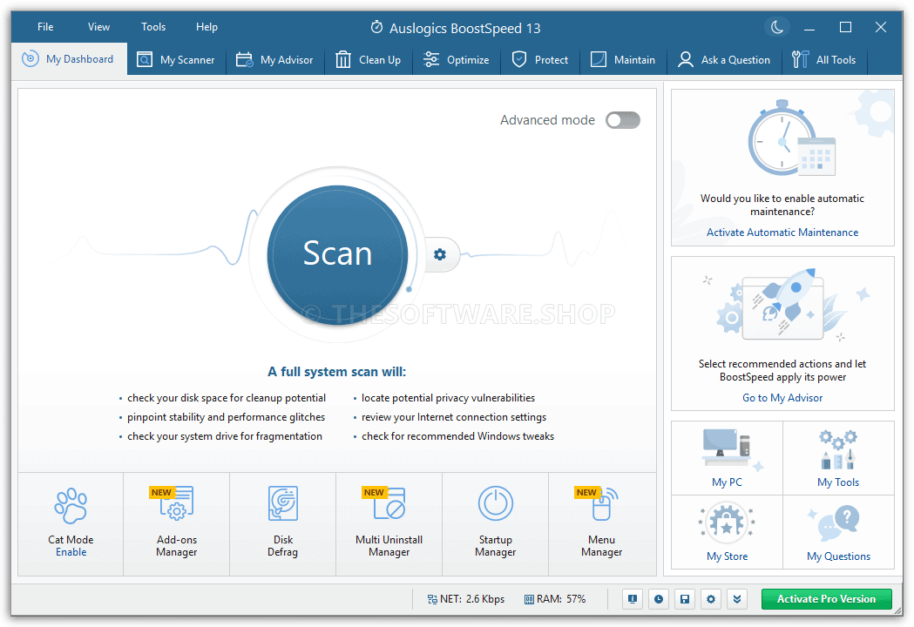Open the View menu
The height and width of the screenshot is (627, 914).
(98, 27)
